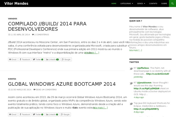Click the Twitter bird icon beside janakiramm tweet
This screenshot has width=176, height=117.
tap(131, 83)
